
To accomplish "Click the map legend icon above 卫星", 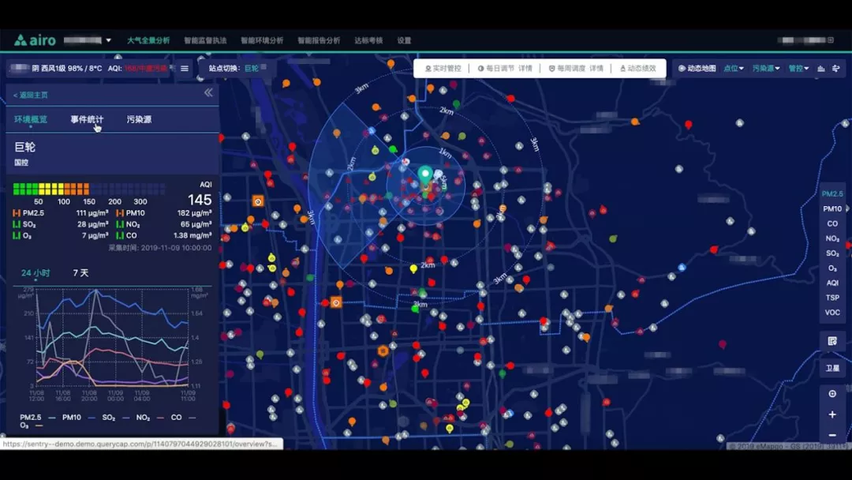I will [x=832, y=341].
